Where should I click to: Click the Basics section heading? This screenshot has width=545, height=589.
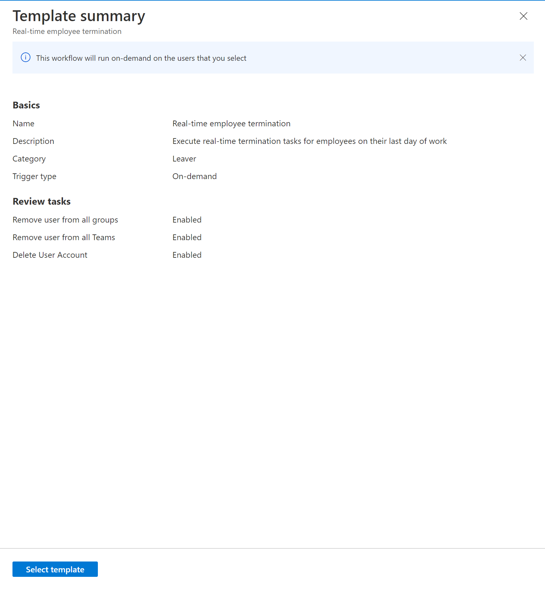pyautogui.click(x=26, y=105)
